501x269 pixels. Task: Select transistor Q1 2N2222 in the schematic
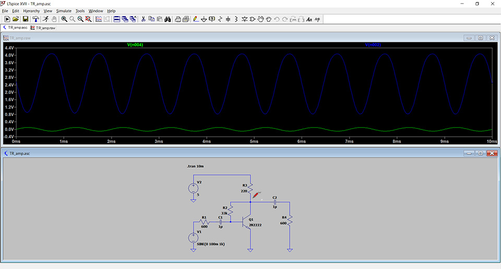coord(247,222)
